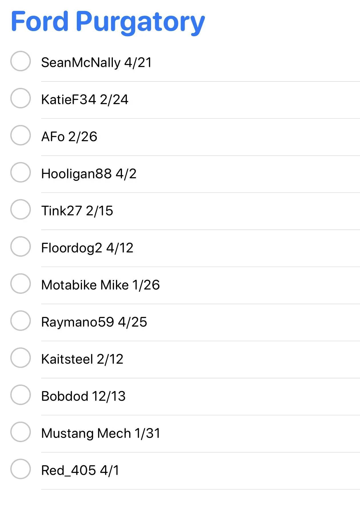Edit the Hooligan88 4/2 reminder text
This screenshot has height=506, width=360.
(x=89, y=174)
